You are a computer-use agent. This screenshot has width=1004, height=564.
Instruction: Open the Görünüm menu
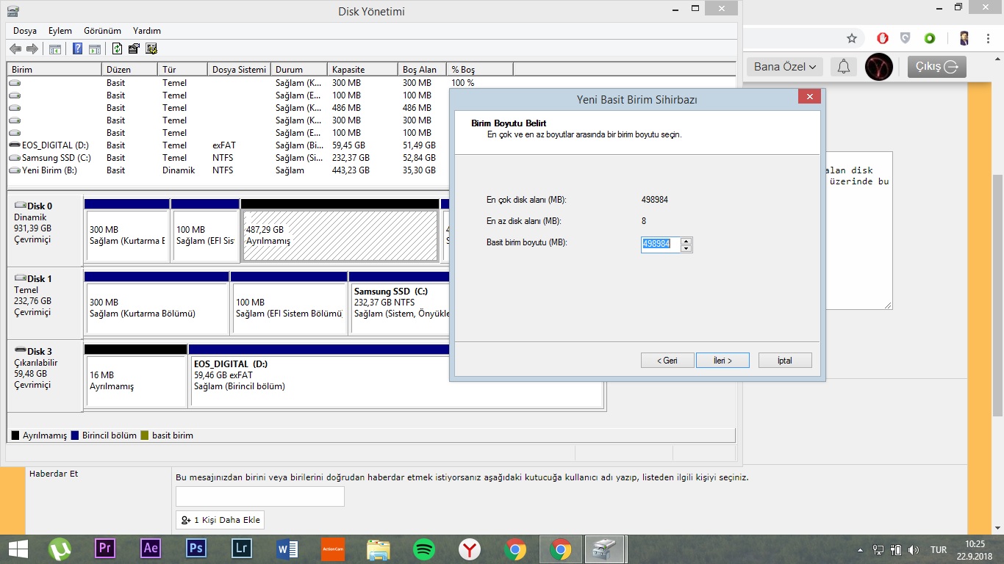coord(102,31)
